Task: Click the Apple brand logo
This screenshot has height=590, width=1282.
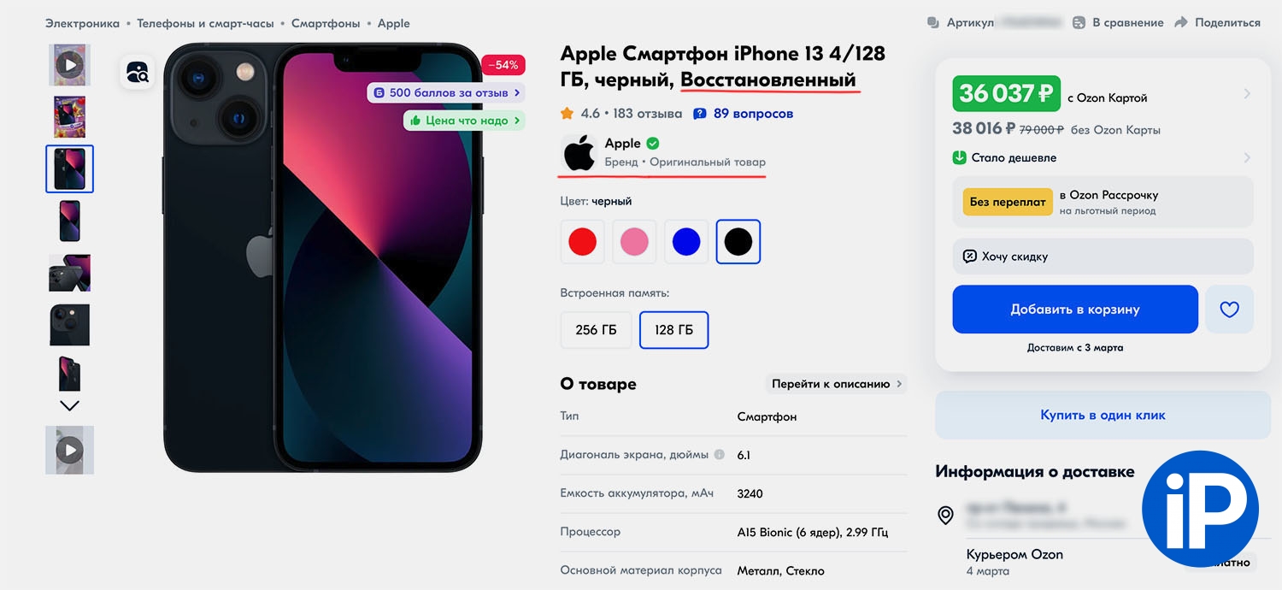Action: click(579, 153)
